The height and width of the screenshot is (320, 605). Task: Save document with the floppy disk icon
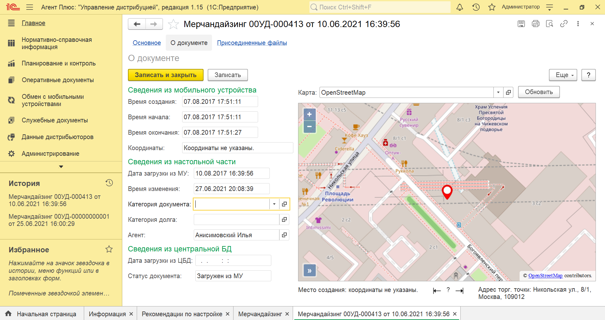pyautogui.click(x=521, y=24)
